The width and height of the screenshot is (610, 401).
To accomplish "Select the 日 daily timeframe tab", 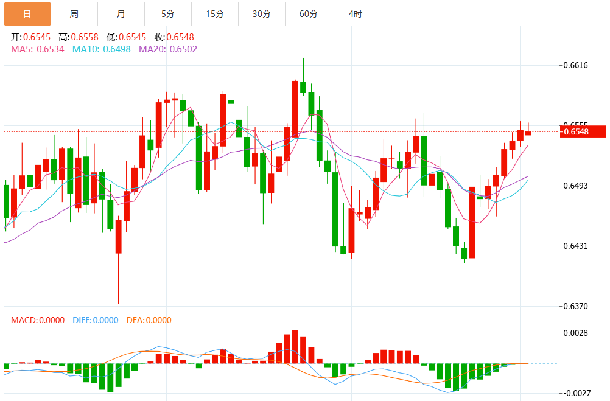I will pyautogui.click(x=27, y=14).
